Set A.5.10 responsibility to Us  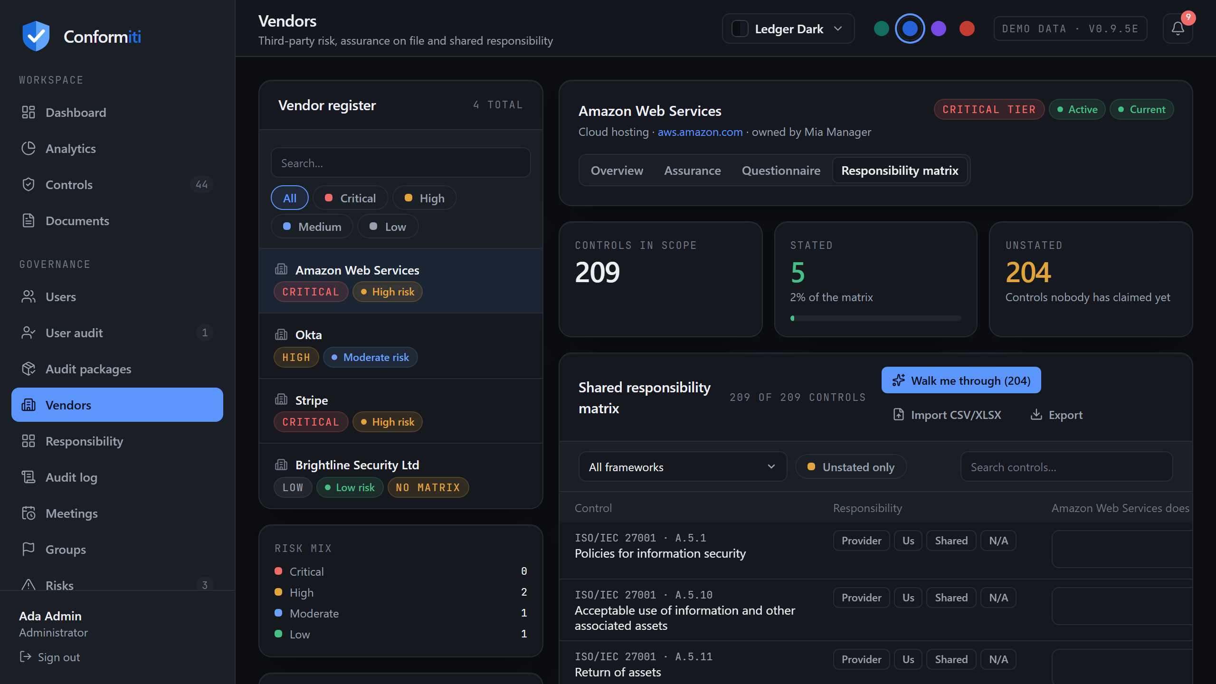(x=908, y=598)
